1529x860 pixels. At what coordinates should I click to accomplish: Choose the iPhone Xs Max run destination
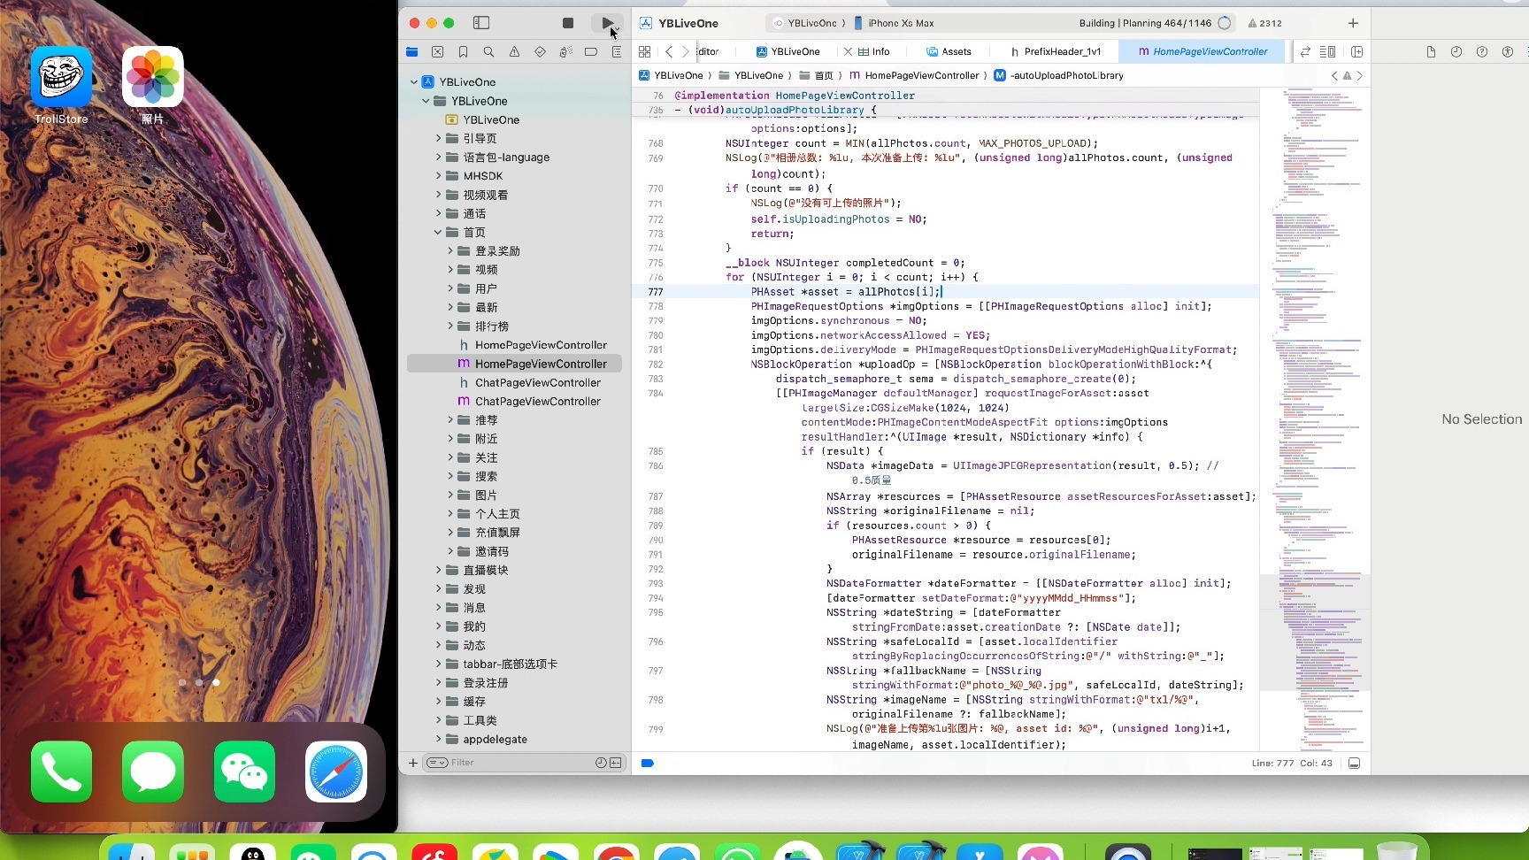click(x=894, y=23)
